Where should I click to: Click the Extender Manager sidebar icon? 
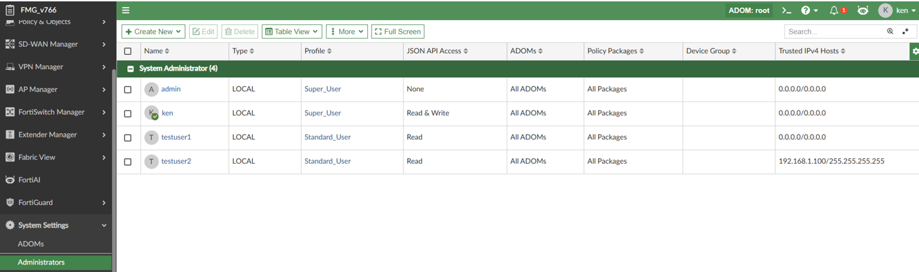tap(10, 135)
